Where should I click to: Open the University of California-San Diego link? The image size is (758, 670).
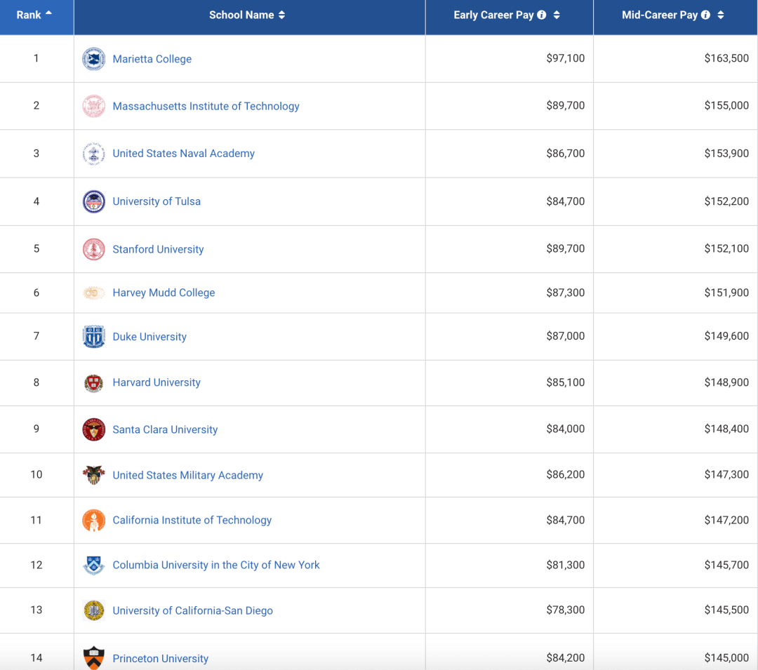coord(193,610)
